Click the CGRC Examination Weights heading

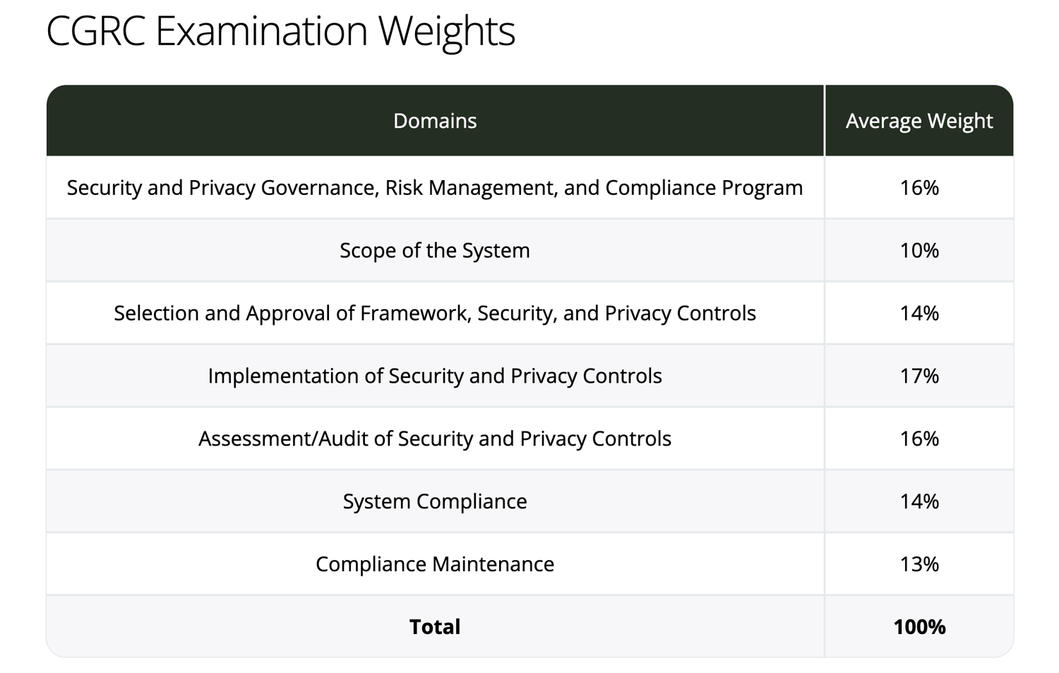(280, 31)
